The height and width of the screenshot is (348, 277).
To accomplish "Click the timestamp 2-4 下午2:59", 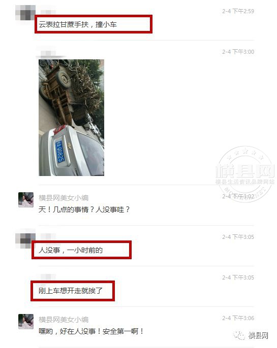I will point(238,11).
